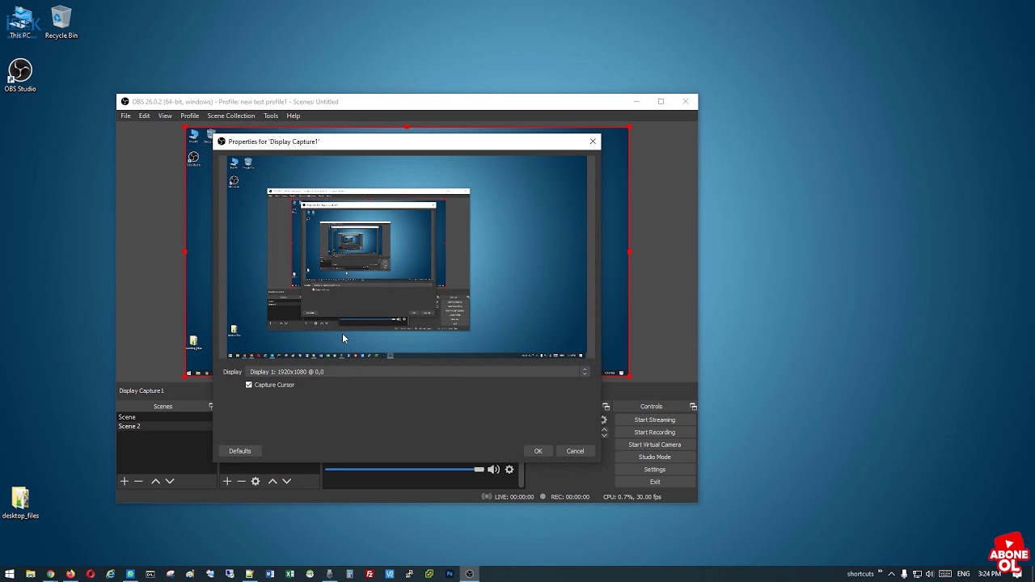The width and height of the screenshot is (1035, 582).
Task: Open the taskbar microphone tray icon
Action: [904, 574]
